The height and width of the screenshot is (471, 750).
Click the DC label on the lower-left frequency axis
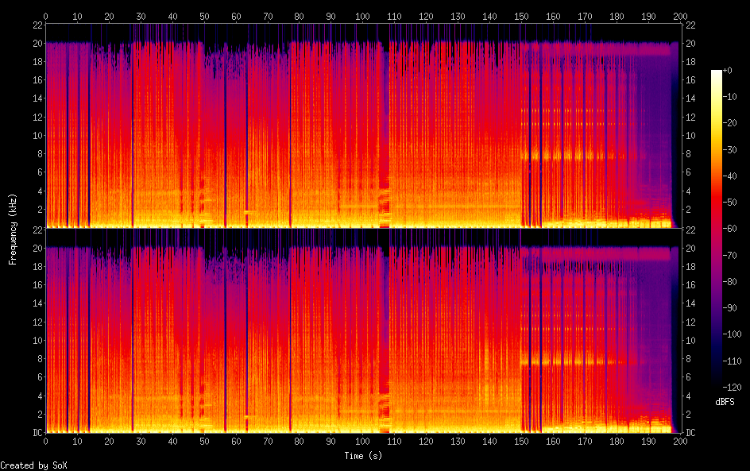(x=37, y=432)
